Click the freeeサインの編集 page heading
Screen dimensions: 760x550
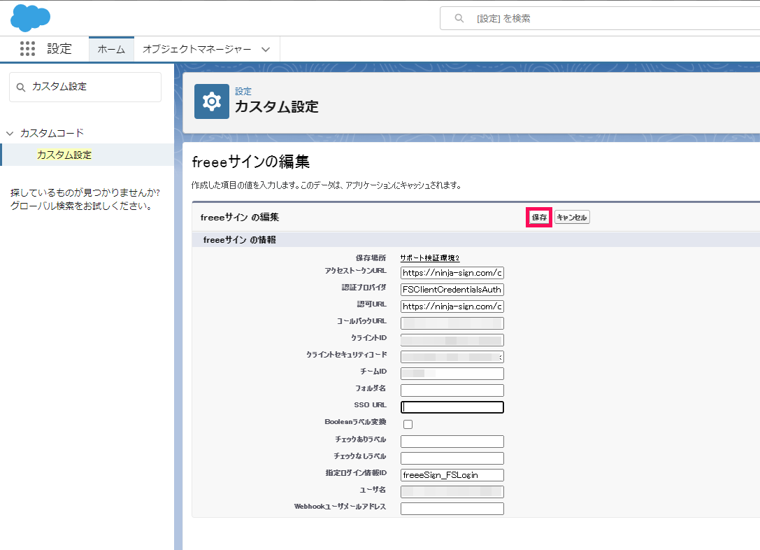pyautogui.click(x=250, y=162)
